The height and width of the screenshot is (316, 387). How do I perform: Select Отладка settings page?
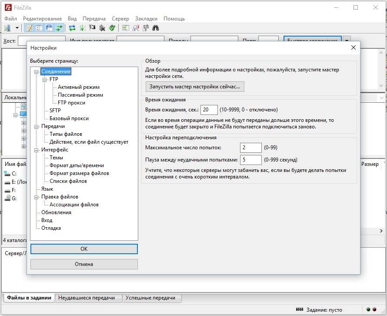tap(51, 228)
